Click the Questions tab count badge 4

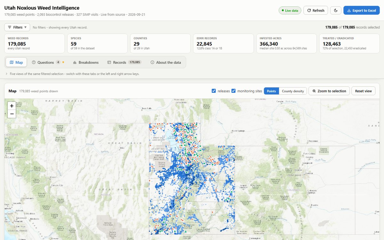(x=58, y=62)
